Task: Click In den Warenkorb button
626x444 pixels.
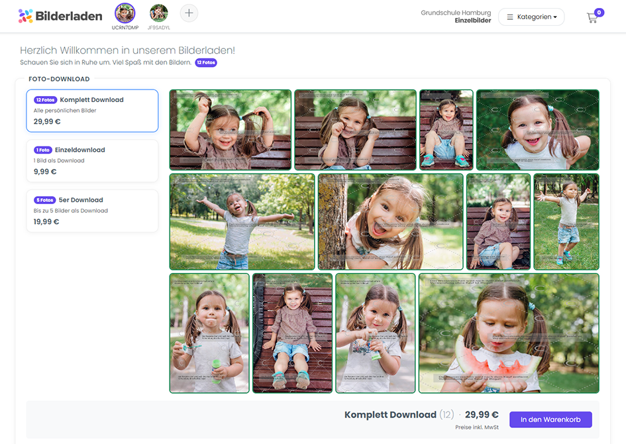Action: 550,419
